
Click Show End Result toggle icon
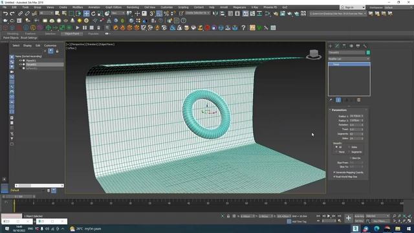(338, 100)
